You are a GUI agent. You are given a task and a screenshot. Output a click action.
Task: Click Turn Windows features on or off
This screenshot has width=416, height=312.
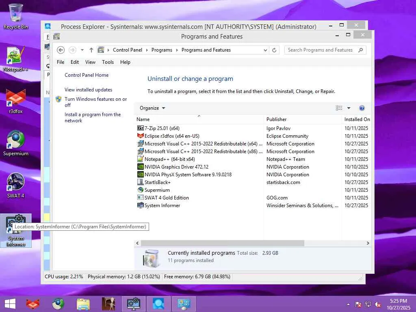95,102
